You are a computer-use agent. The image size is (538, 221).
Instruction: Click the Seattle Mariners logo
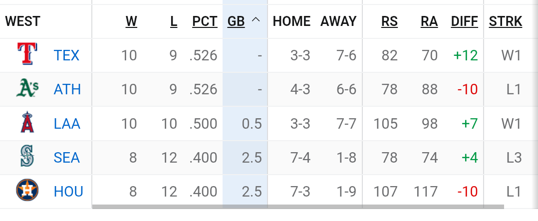(27, 157)
